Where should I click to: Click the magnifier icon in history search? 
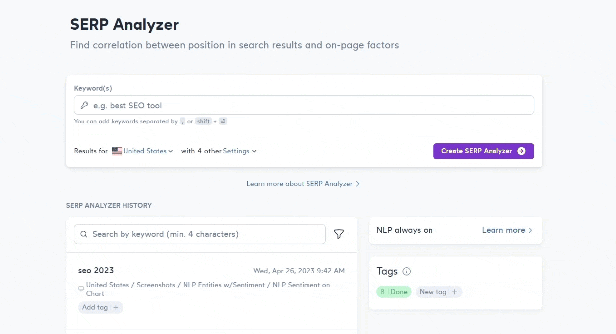[x=84, y=234]
